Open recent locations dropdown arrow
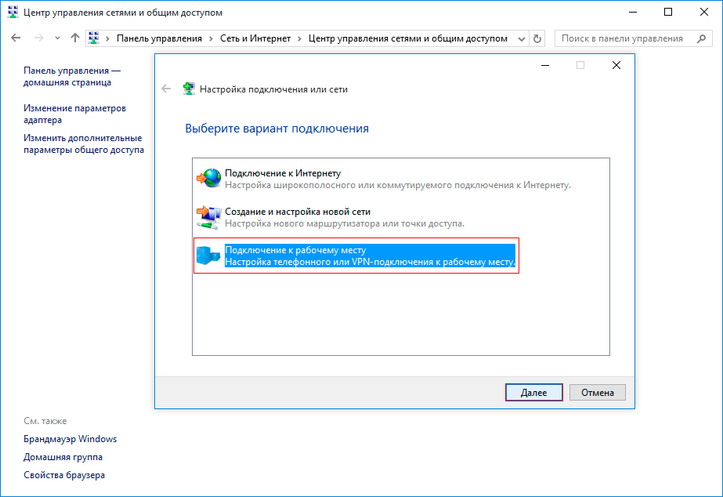723x497 pixels. click(x=57, y=38)
